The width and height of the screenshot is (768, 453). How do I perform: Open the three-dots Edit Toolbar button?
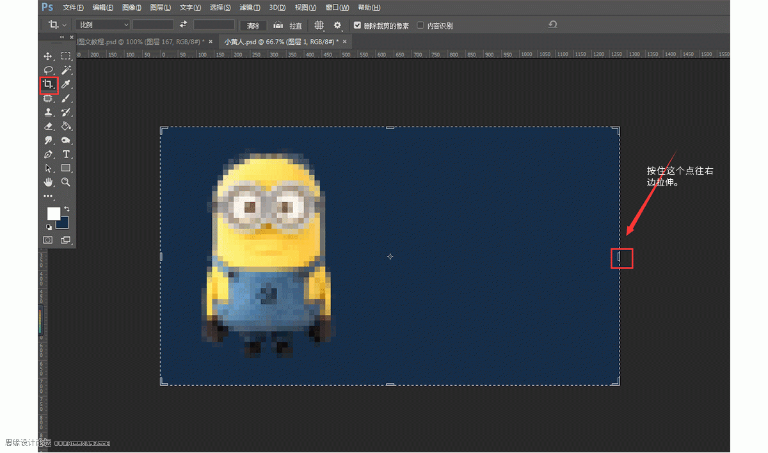[x=48, y=196]
